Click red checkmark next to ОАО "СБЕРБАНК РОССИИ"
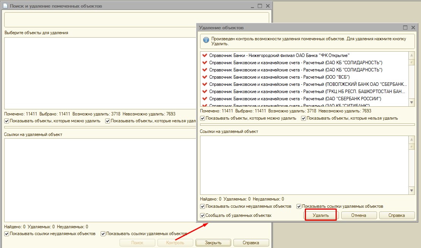Viewport: 421px width, 248px height. (x=205, y=99)
